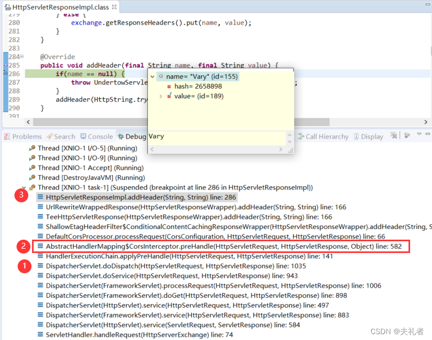Select DispatcherServlet.doDispatch line 1035 frame
The width and height of the screenshot is (432, 340).
pos(176,266)
